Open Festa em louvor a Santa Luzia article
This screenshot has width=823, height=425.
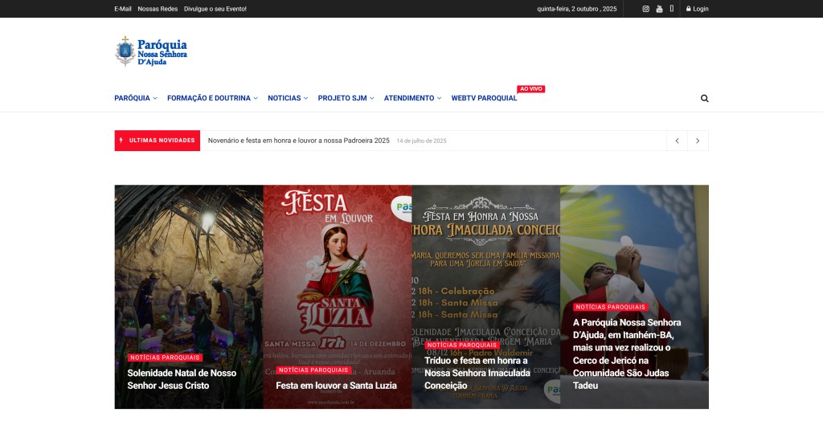[336, 386]
